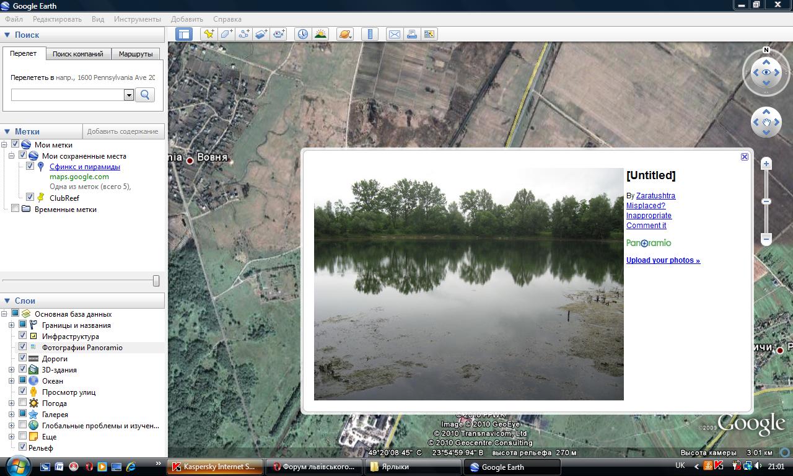
Task: Select the Ruler tool
Action: [370, 34]
